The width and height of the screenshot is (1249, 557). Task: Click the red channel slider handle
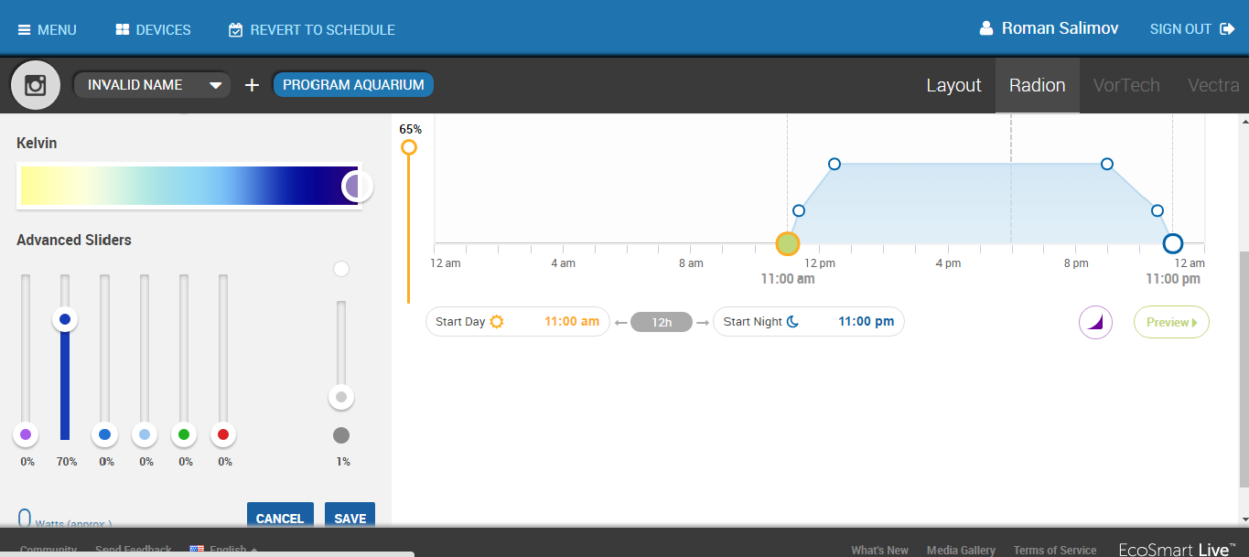pyautogui.click(x=223, y=434)
